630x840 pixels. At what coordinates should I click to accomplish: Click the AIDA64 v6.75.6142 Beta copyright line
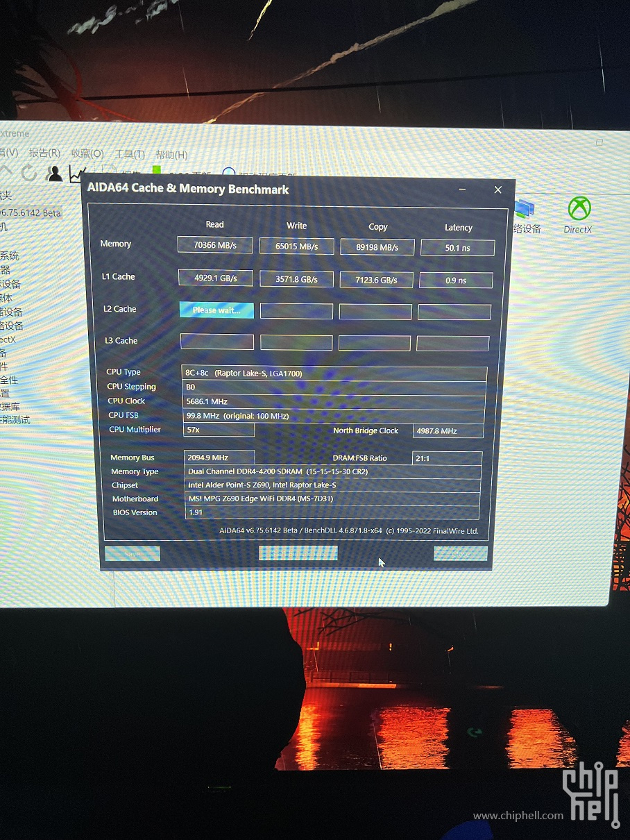click(349, 531)
